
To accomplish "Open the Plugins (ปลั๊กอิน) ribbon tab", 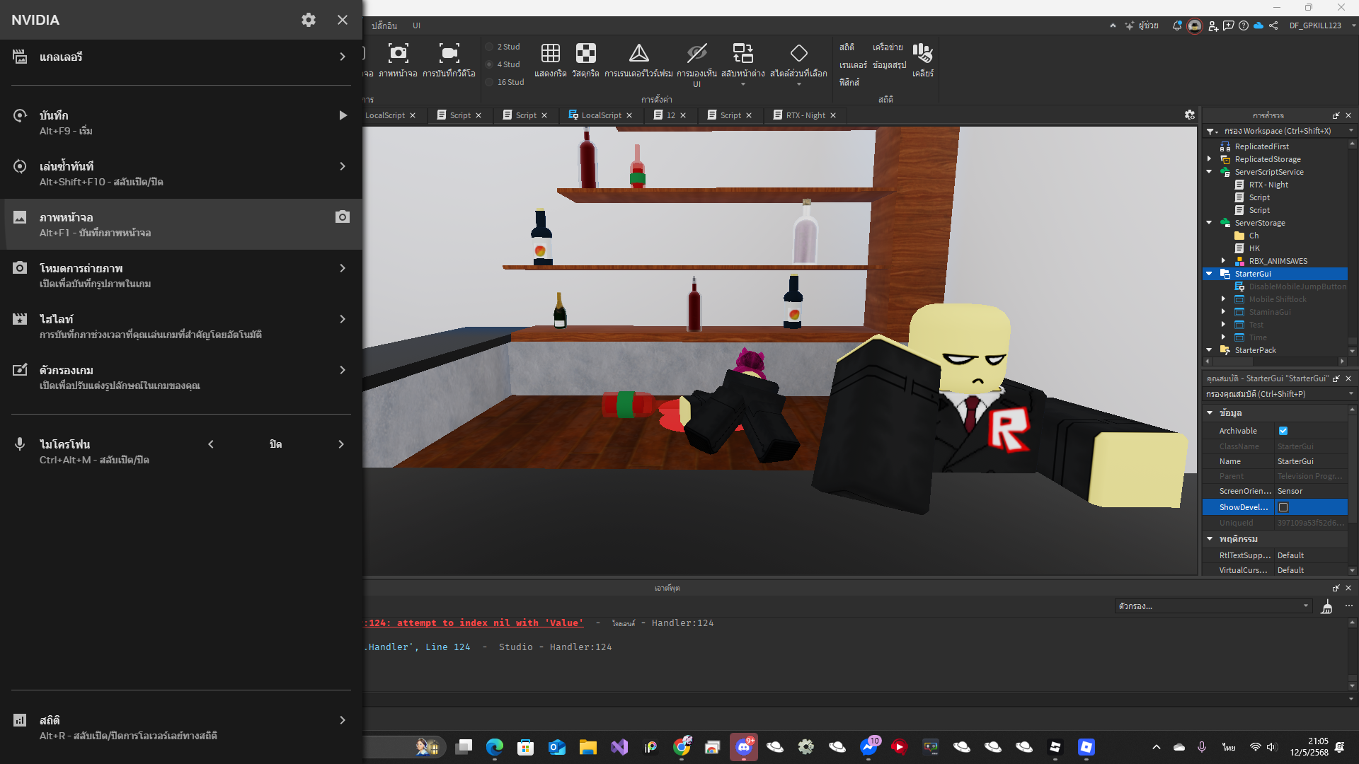I will point(384,25).
